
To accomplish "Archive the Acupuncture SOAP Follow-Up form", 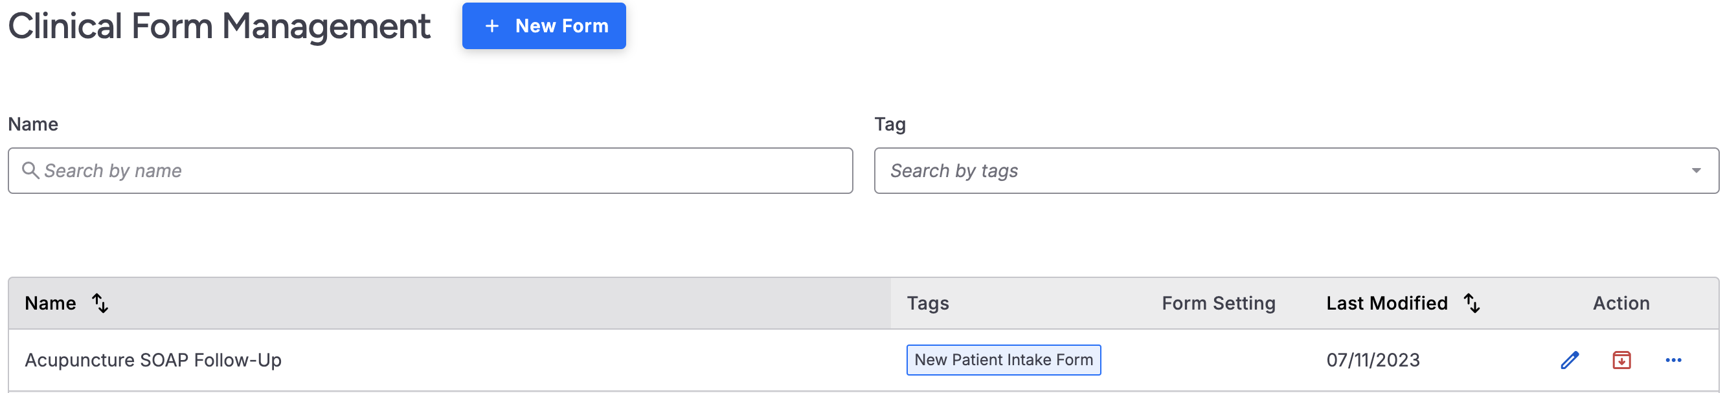I will pos(1621,360).
